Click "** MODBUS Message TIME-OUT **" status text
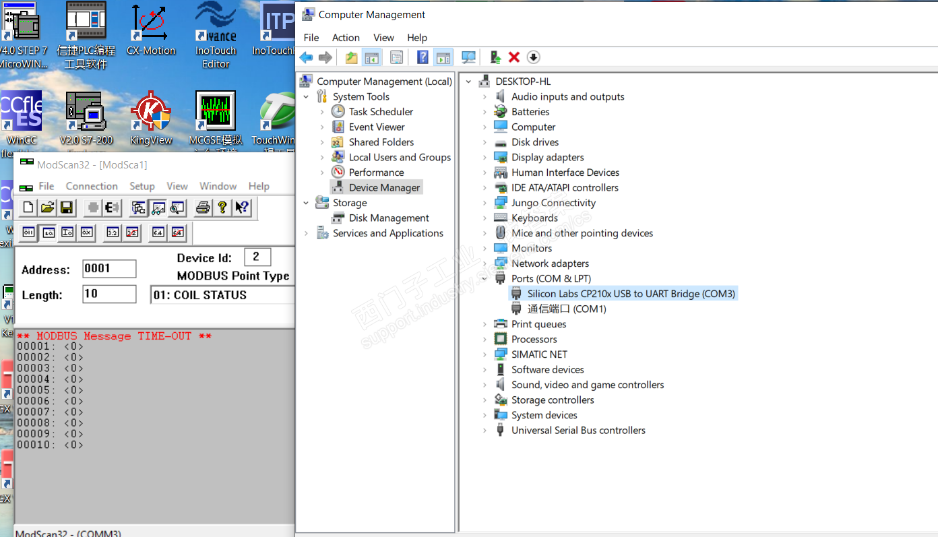 click(x=115, y=336)
